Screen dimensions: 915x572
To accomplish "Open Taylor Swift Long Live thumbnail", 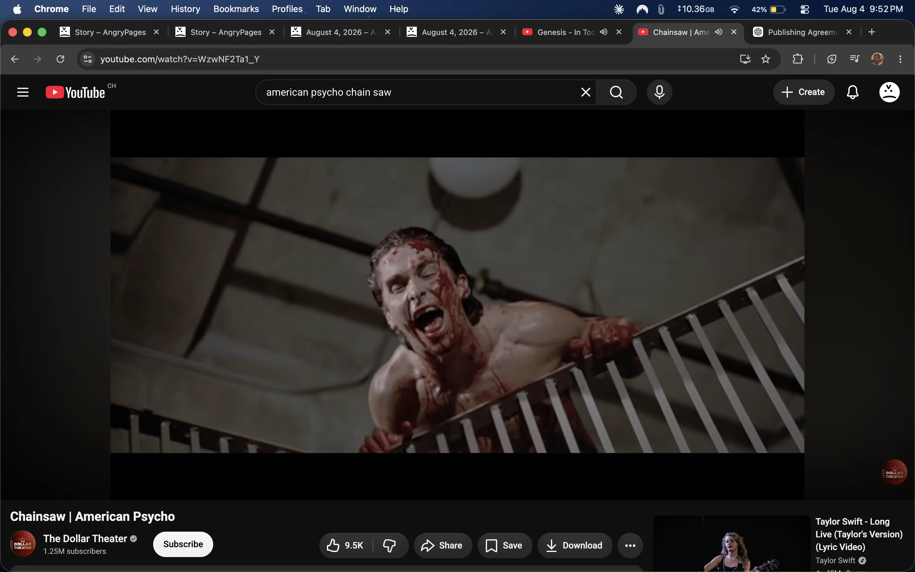I will click(x=731, y=544).
